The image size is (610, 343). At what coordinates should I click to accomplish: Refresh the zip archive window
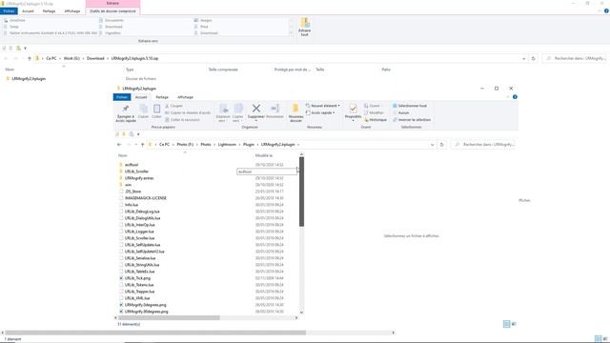tap(534, 58)
